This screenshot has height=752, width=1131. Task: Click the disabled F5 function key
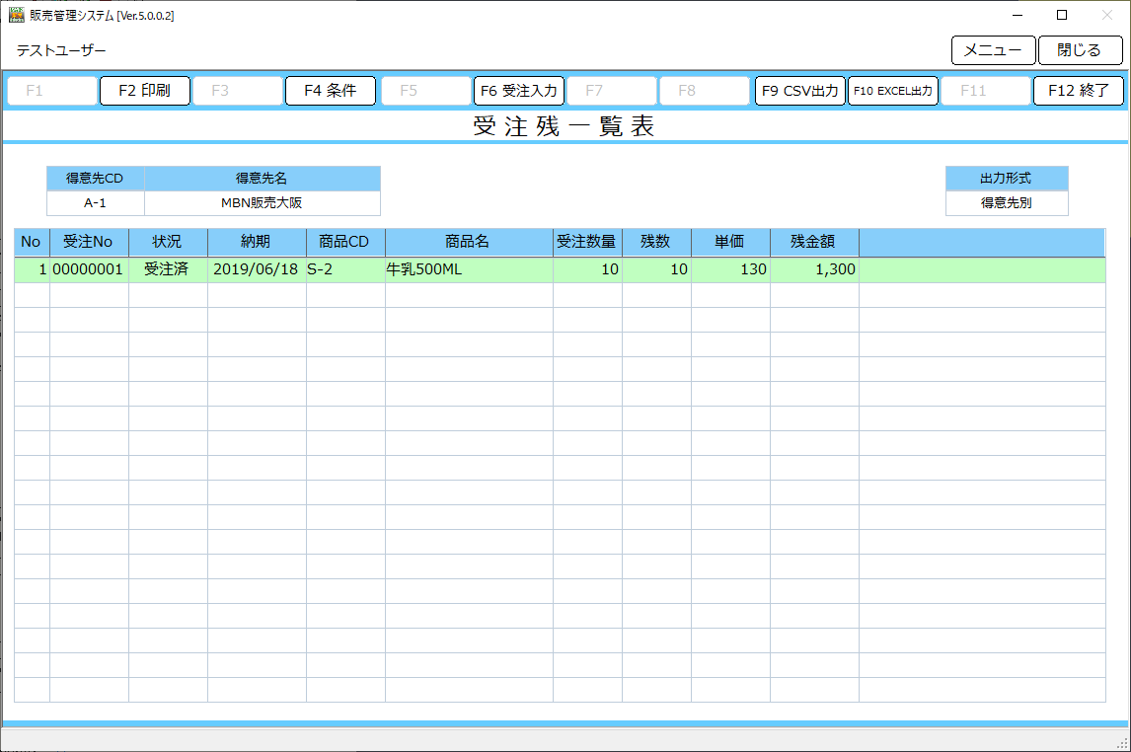425,91
